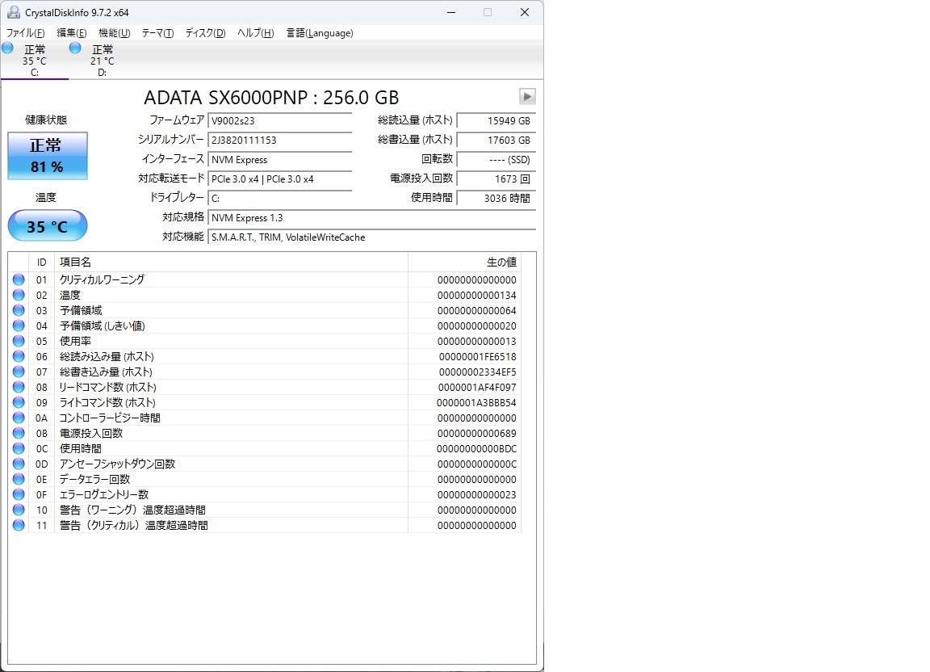Image resolution: width=930 pixels, height=672 pixels.
Task: Click the next disk arrow button
Action: click(527, 97)
